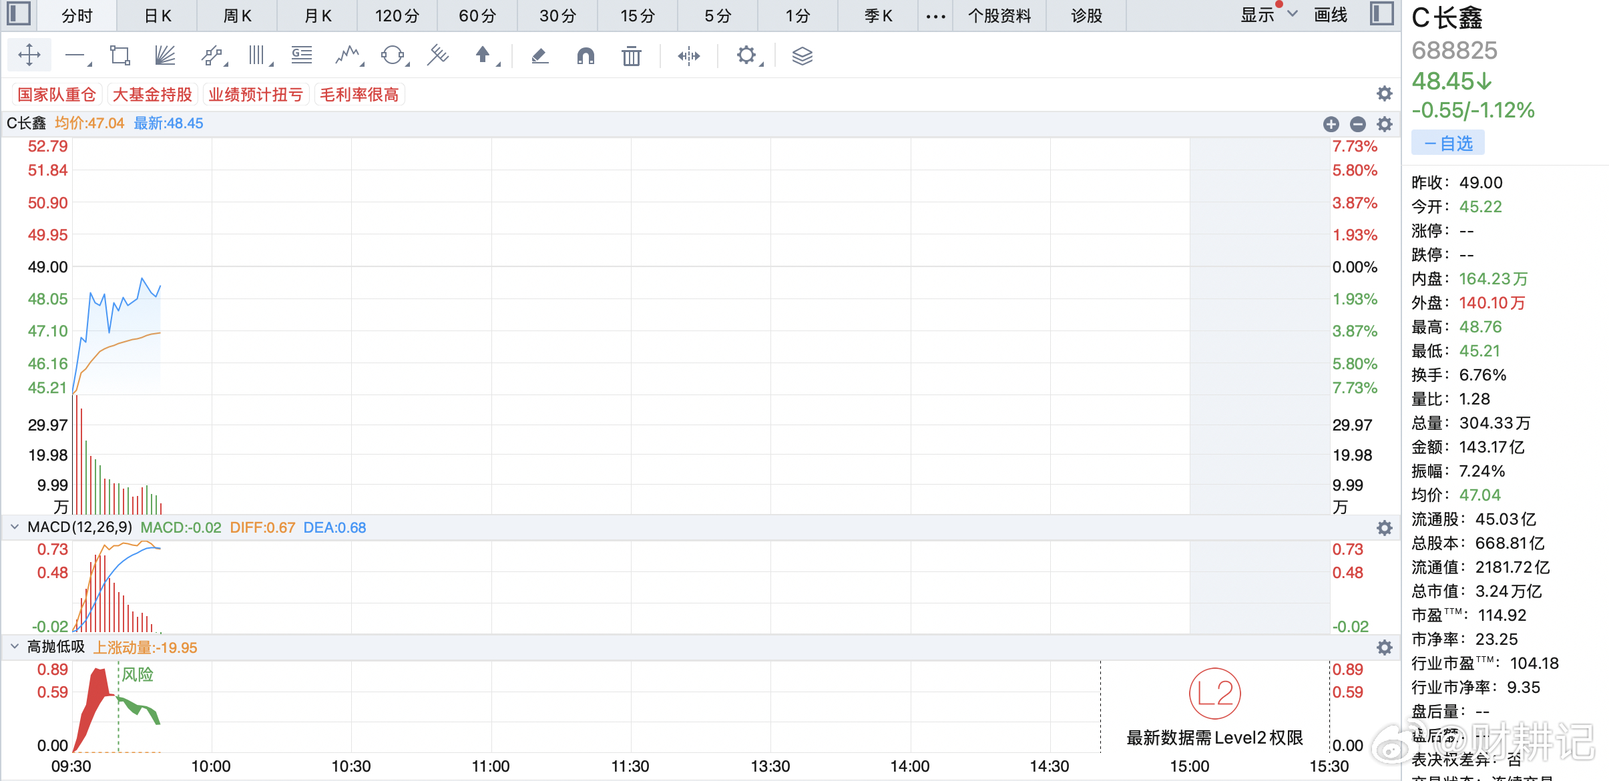Toggle the right sidebar panel icon
Viewport: 1609px width, 781px height.
[x=1381, y=14]
